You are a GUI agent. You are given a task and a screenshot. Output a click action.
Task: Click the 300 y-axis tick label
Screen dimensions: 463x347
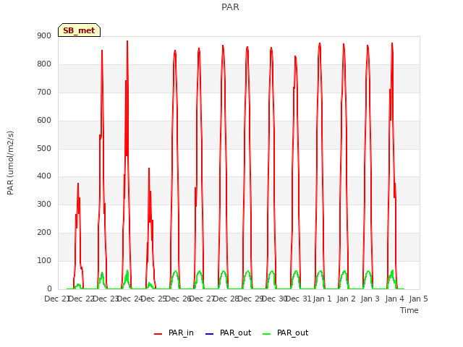(44, 204)
